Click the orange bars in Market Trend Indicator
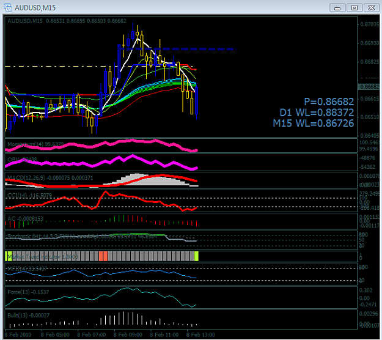This screenshot has width=382, height=340. (x=103, y=256)
